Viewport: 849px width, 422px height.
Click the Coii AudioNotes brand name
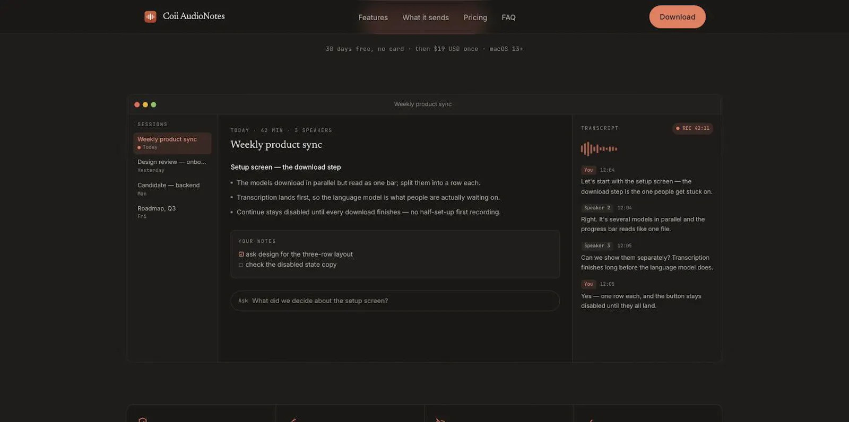[194, 16]
